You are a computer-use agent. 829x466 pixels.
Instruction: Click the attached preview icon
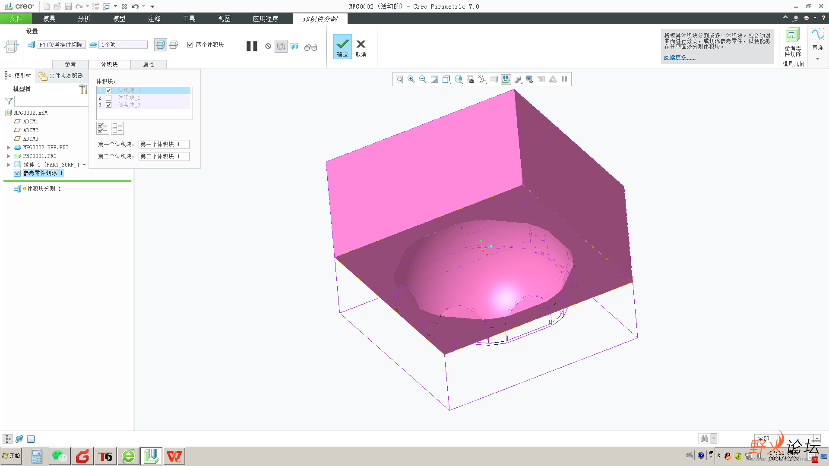pyautogui.click(x=294, y=46)
